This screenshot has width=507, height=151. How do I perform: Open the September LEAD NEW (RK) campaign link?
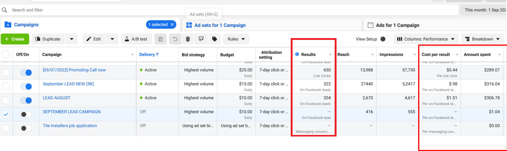69,84
